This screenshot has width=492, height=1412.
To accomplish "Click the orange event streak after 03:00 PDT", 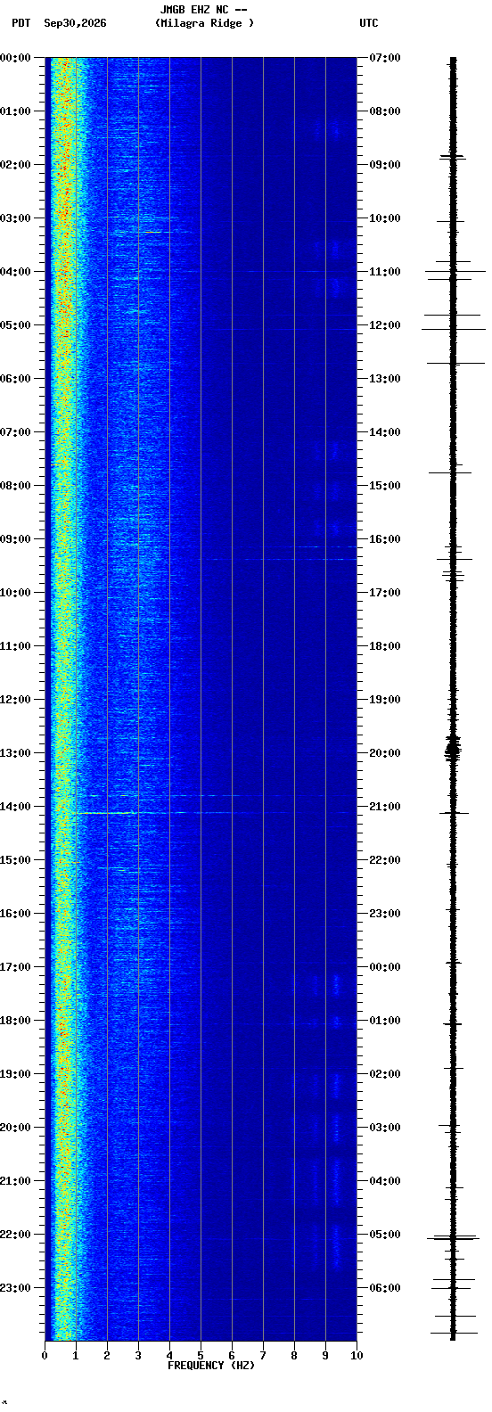I will [x=152, y=232].
